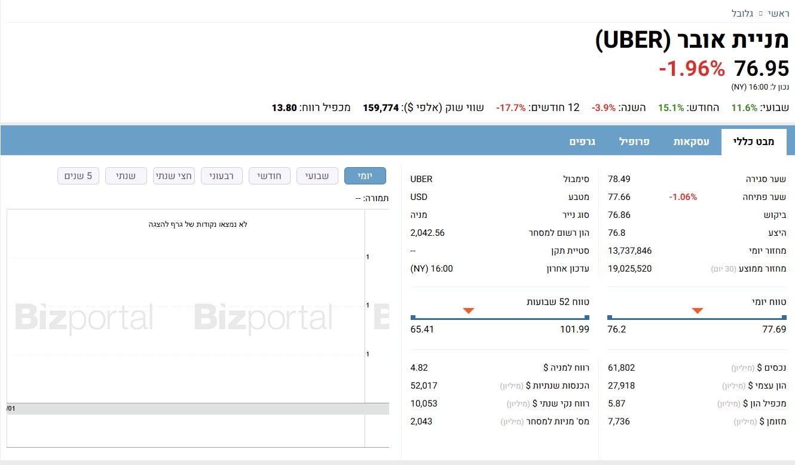Open the גלובל breadcrumb link
This screenshot has width=795, height=465.
pos(743,13)
